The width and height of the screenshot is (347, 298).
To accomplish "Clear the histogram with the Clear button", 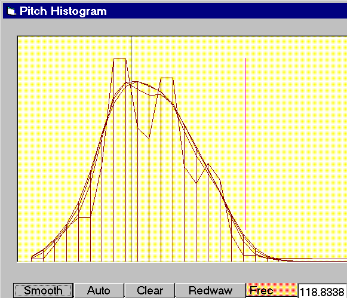I will pyautogui.click(x=150, y=290).
